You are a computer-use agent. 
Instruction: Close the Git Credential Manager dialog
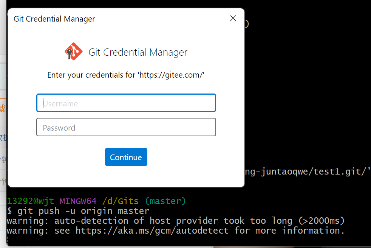[233, 18]
